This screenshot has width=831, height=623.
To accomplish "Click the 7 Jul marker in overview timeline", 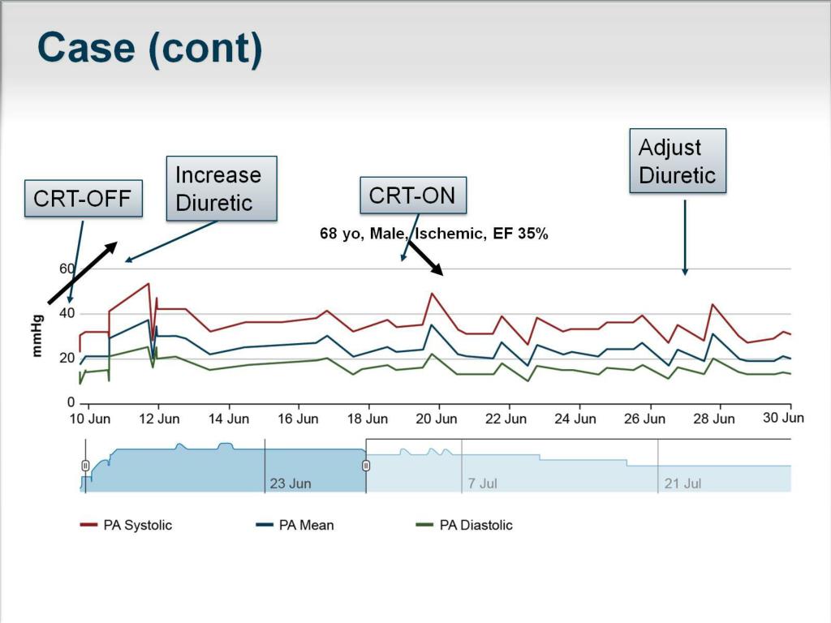I will tap(482, 483).
